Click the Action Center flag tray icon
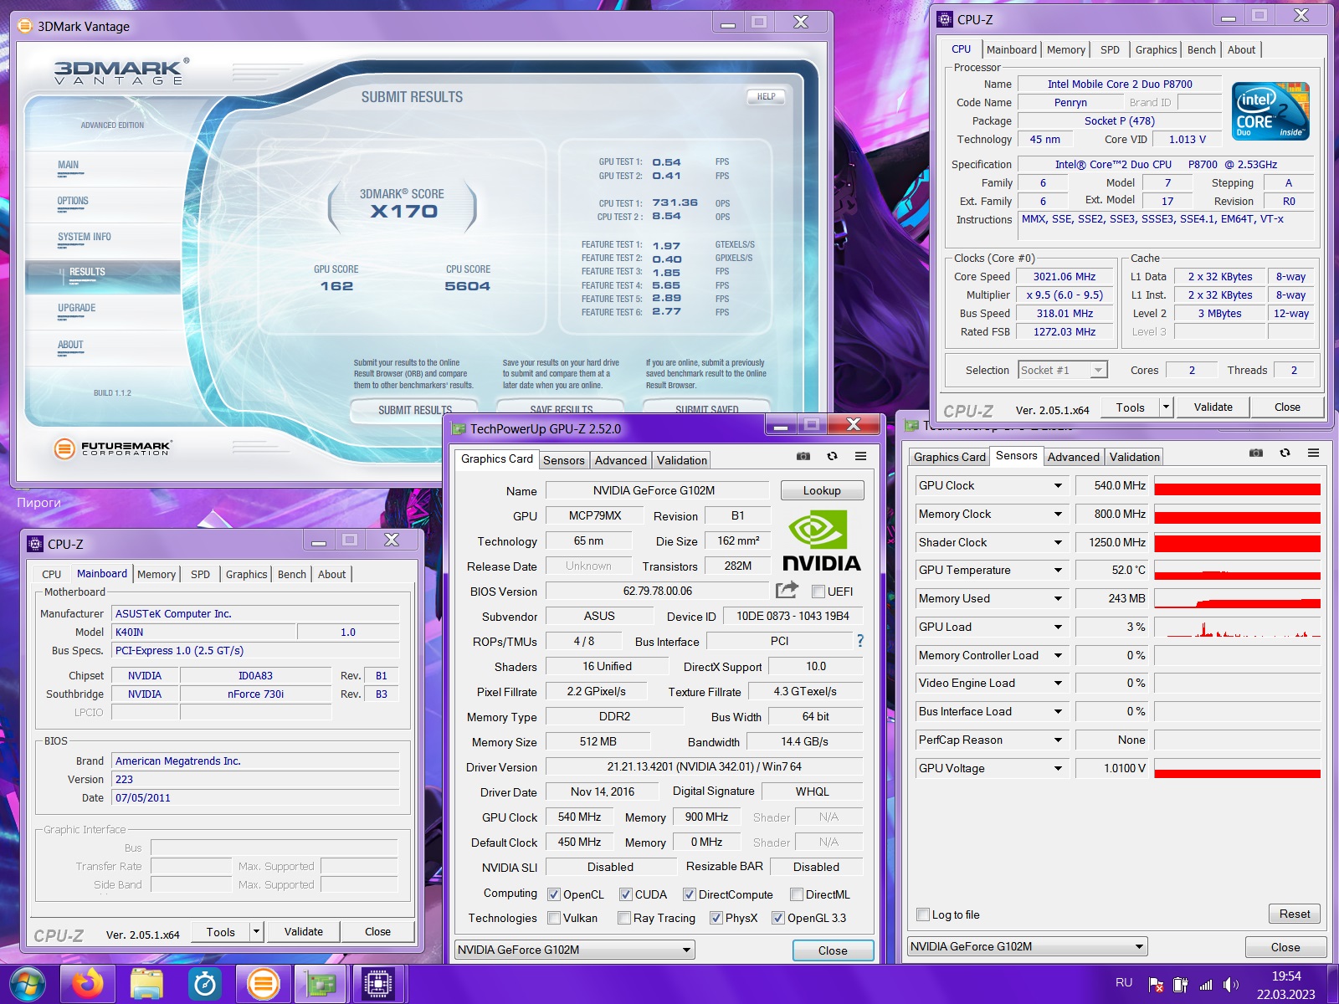 pyautogui.click(x=1156, y=985)
